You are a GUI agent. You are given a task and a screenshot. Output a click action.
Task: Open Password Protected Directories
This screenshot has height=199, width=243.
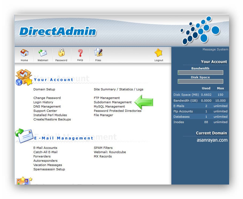(x=117, y=111)
